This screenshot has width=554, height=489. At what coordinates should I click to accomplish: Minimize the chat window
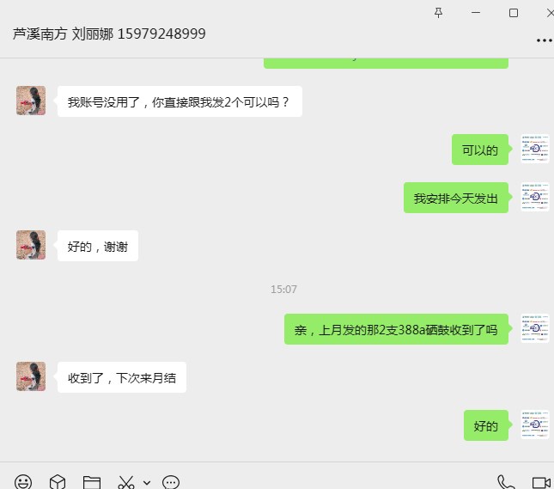476,13
